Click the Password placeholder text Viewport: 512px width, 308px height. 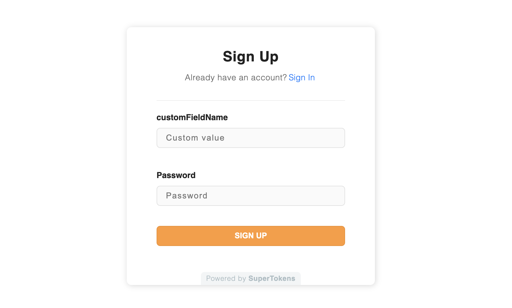pyautogui.click(x=187, y=195)
